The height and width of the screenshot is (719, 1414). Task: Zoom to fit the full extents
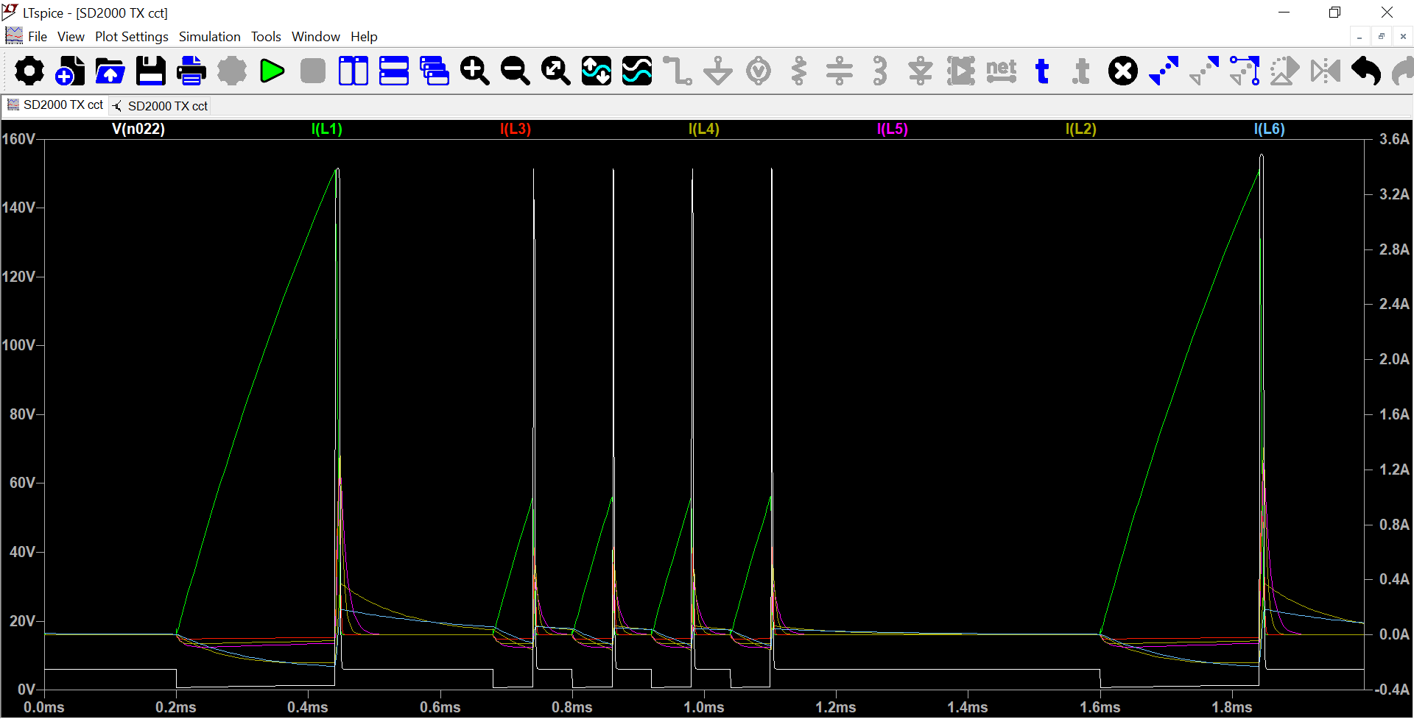click(x=556, y=71)
